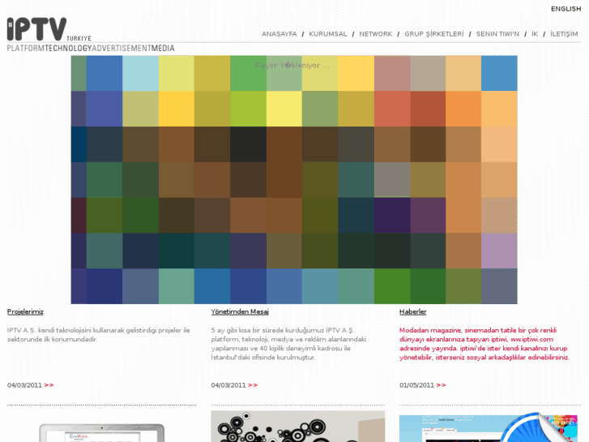589x442 pixels.
Task: Click the 'Player Yükleniyor ...' loading text
Action: pyautogui.click(x=292, y=65)
